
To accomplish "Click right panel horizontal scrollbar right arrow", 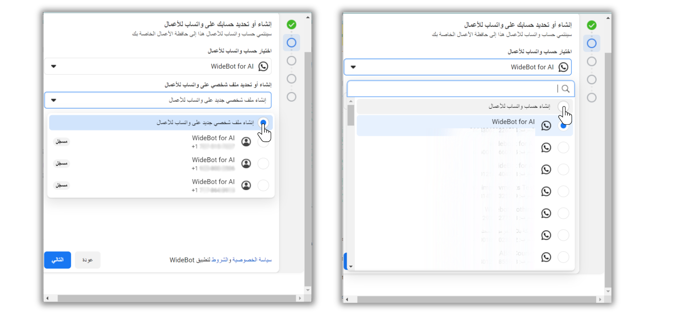I will 600,299.
